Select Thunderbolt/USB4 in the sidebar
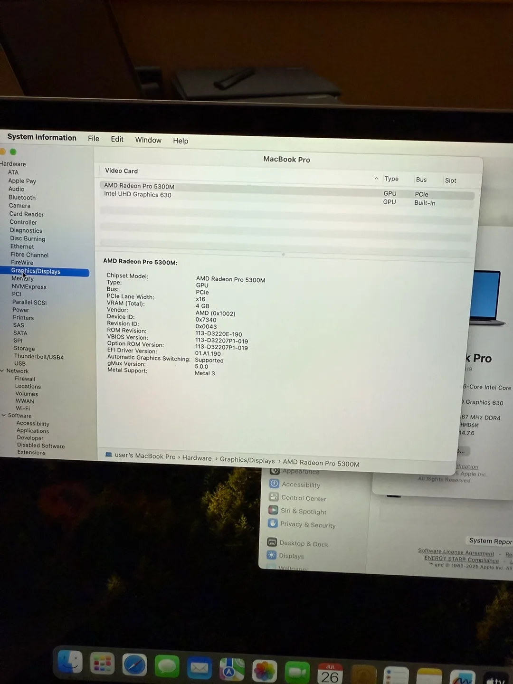This screenshot has height=684, width=513. pos(38,357)
